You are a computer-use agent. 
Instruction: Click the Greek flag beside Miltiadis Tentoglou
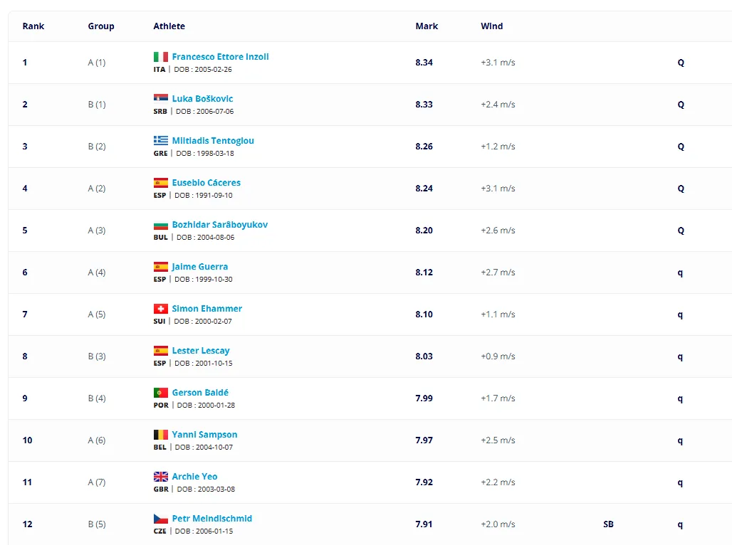[161, 140]
